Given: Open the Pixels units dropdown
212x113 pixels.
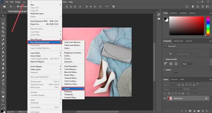Looking at the screenshot, I should [187, 64].
